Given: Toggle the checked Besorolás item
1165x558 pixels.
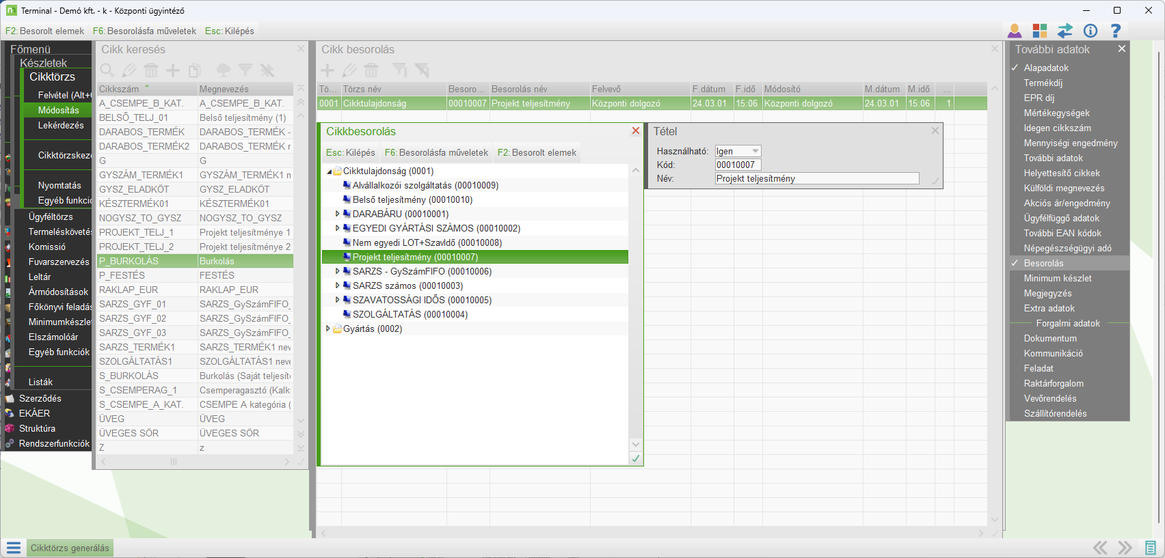Looking at the screenshot, I should (x=1043, y=263).
